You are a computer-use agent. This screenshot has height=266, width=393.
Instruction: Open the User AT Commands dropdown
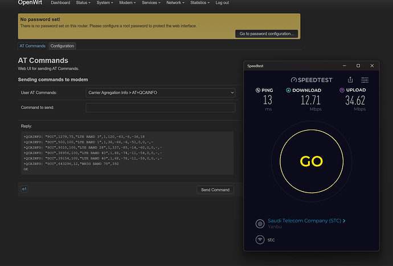click(x=161, y=92)
